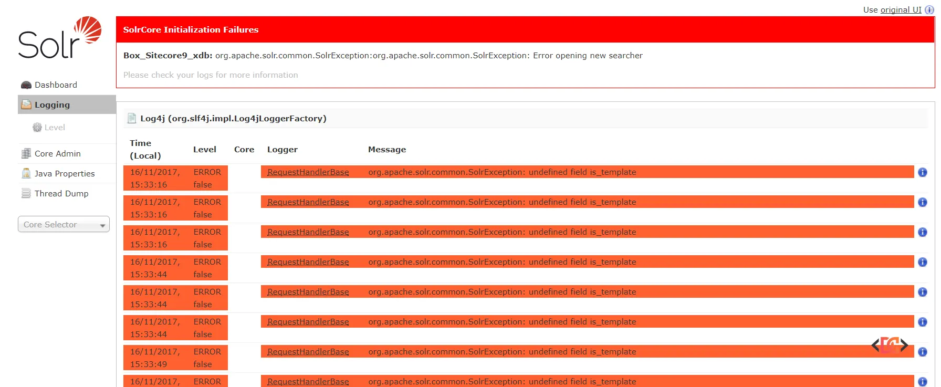Open Java Properties page

[x=64, y=174]
